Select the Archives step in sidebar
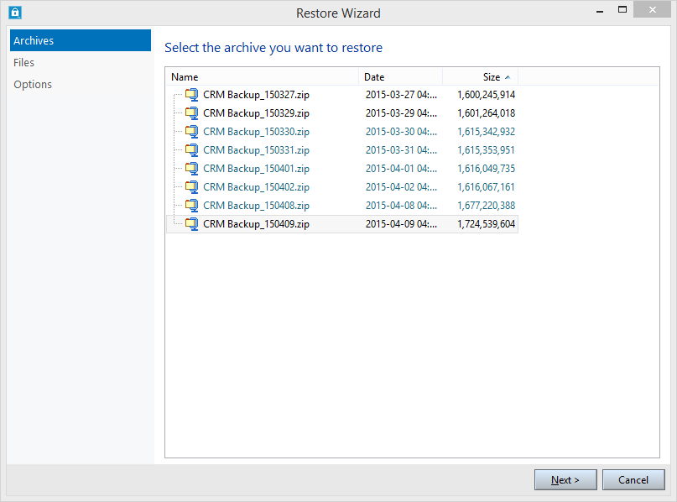Screen dimensions: 677x502 (x=81, y=40)
